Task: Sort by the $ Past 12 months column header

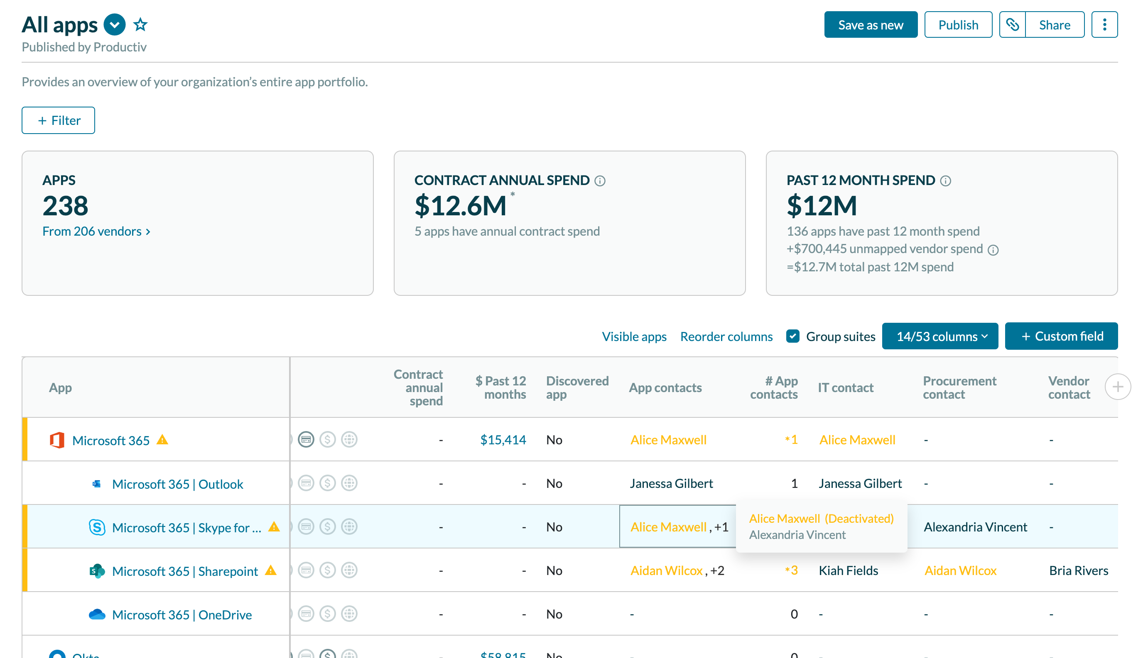Action: click(501, 387)
